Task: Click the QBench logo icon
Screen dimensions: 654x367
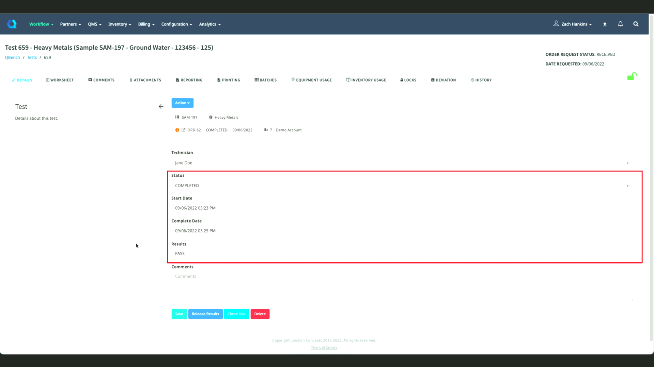Action: point(12,24)
